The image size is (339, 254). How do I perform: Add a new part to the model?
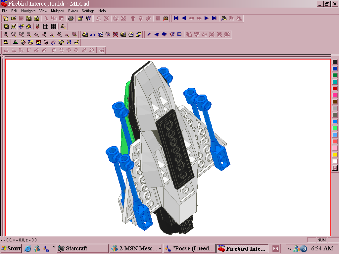pos(85,34)
